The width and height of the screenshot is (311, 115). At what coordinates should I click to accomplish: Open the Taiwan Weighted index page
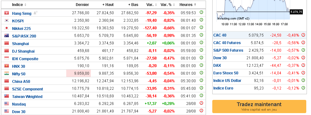point(27,96)
